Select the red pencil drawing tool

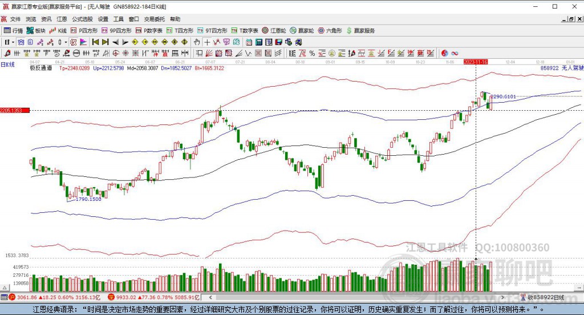click(7, 53)
